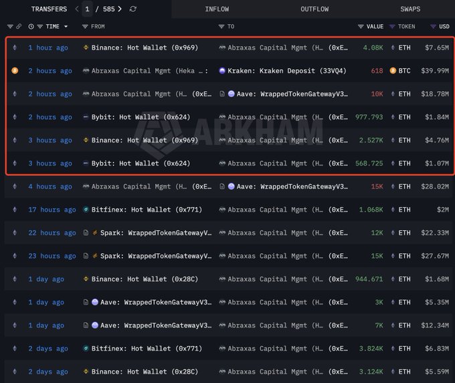Open Kraken Deposit (33VQ4) entity

287,71
